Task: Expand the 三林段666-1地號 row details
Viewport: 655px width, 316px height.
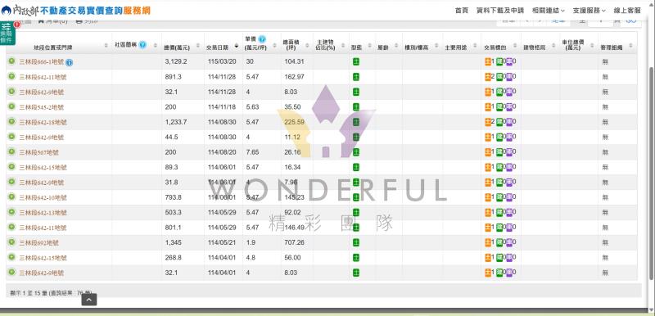Action: 11,61
